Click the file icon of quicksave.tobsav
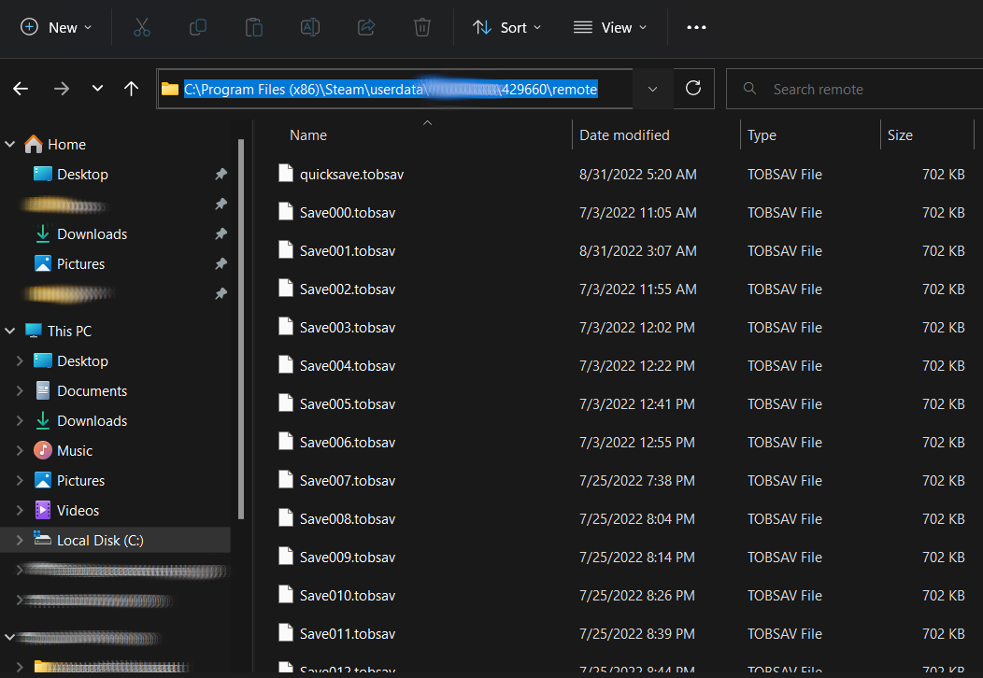The height and width of the screenshot is (678, 983). (x=286, y=174)
